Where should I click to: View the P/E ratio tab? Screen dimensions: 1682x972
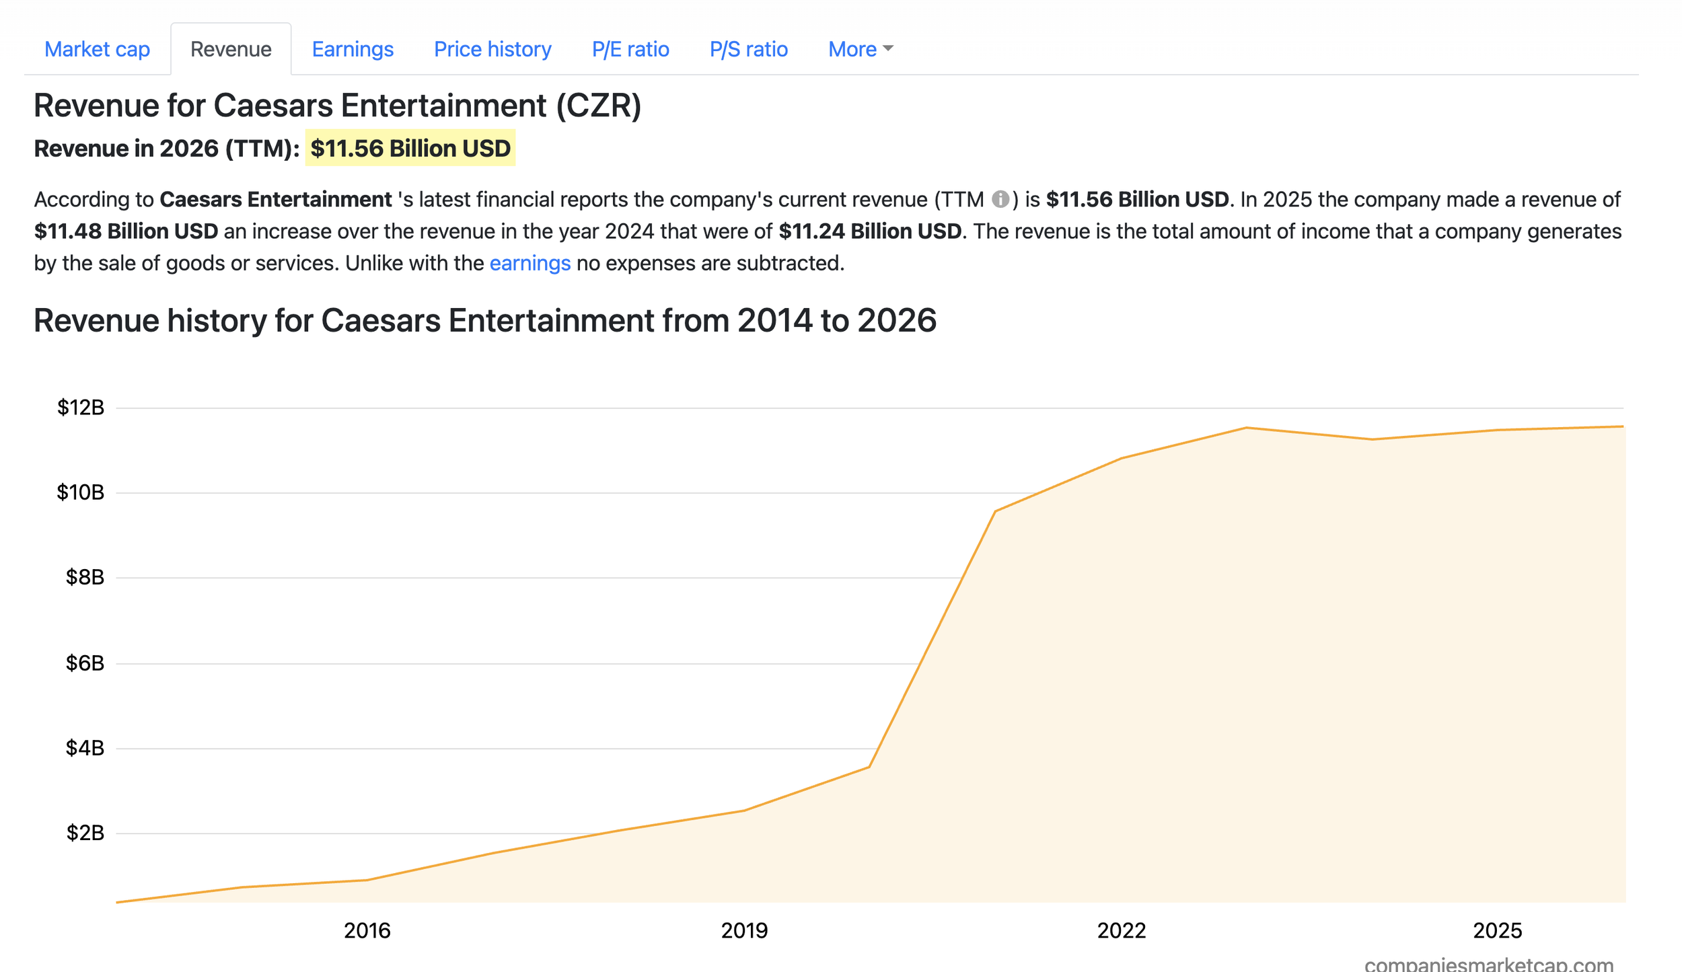630,49
